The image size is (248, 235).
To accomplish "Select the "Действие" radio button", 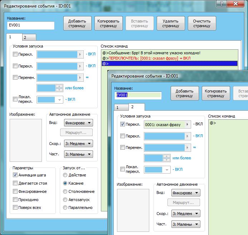I will pyautogui.click(x=65, y=175).
